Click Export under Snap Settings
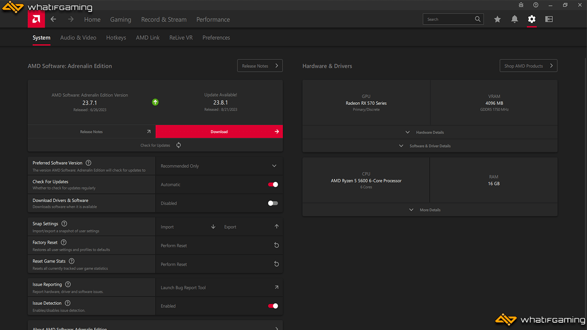Viewport: 587px width, 330px height. coord(230,227)
